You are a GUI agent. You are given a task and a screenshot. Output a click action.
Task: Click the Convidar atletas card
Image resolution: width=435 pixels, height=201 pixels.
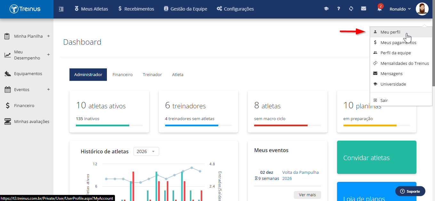[377, 157]
